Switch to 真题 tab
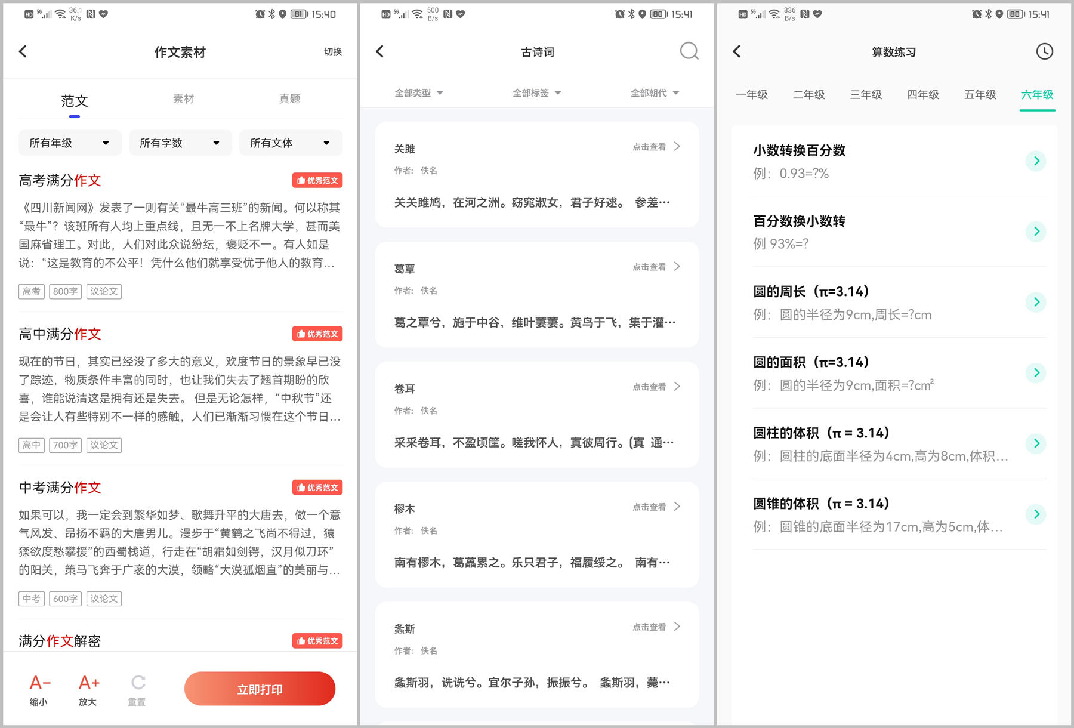Image resolution: width=1074 pixels, height=728 pixels. pos(290,99)
